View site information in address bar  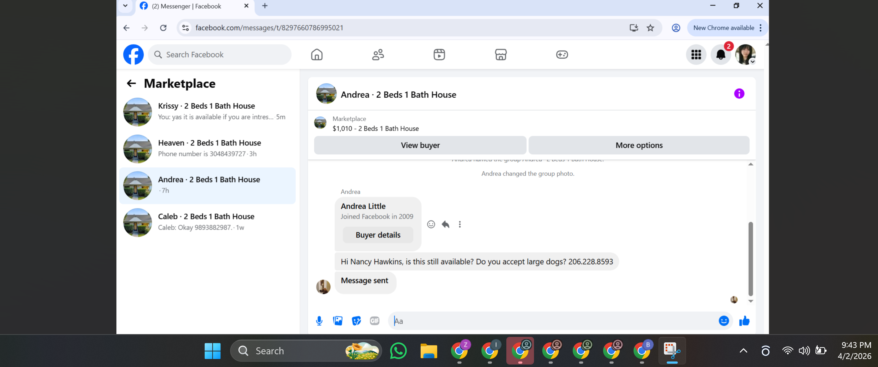[x=185, y=28]
